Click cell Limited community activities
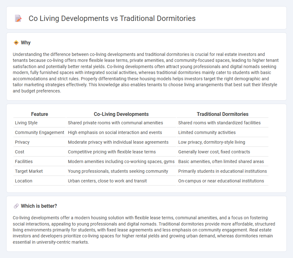This screenshot has height=258, width=293. tap(207, 132)
